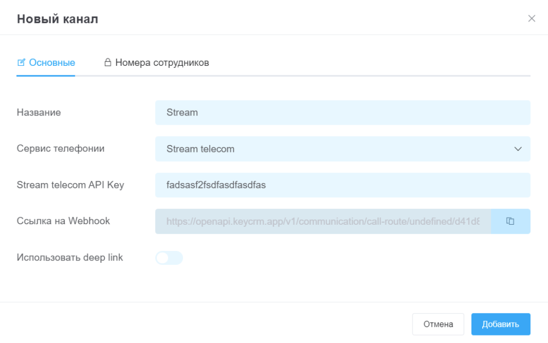Click the Название label
Screen dimensions: 548x343
click(39, 112)
